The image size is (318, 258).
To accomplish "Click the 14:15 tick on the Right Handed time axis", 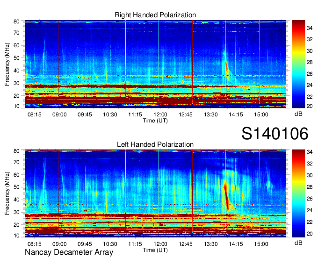I will pyautogui.click(x=236, y=115).
